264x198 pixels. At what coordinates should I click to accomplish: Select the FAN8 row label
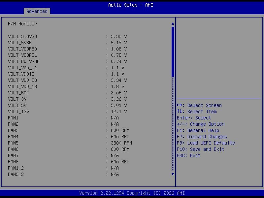(x=13, y=162)
